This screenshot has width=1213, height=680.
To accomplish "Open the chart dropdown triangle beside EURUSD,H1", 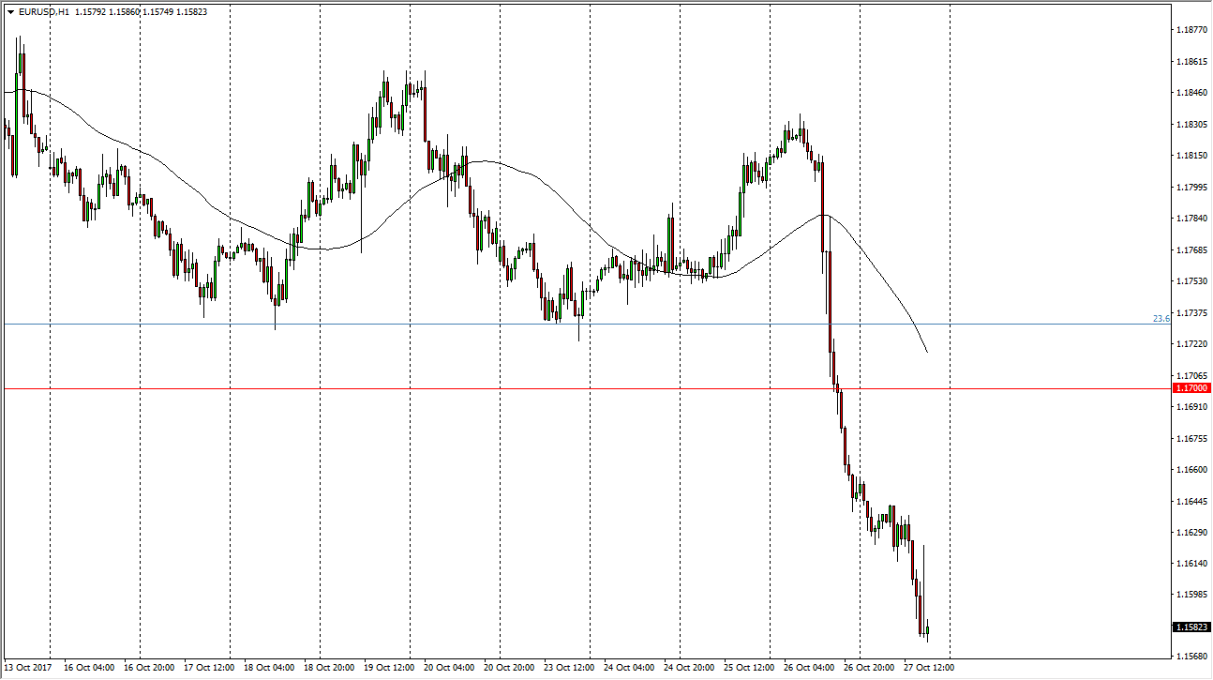I will (x=10, y=12).
